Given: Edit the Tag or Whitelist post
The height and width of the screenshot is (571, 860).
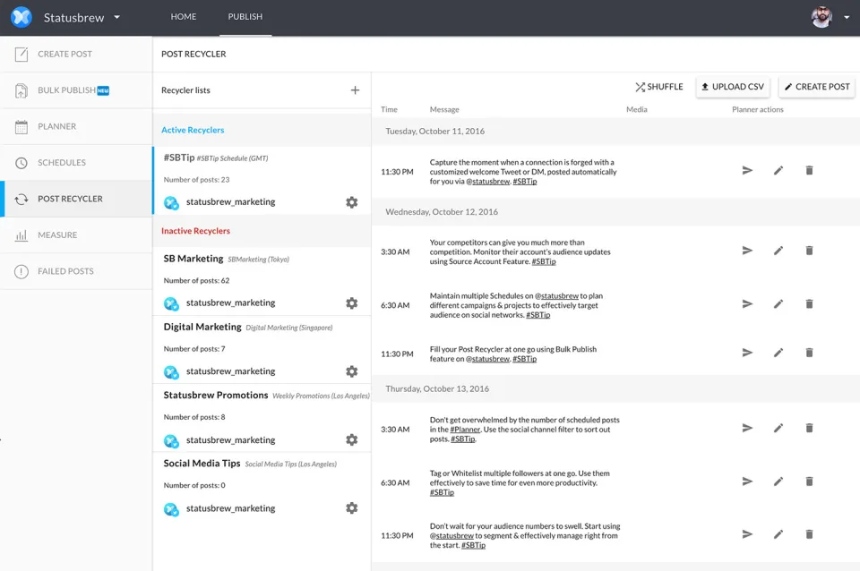Looking at the screenshot, I should [x=778, y=482].
